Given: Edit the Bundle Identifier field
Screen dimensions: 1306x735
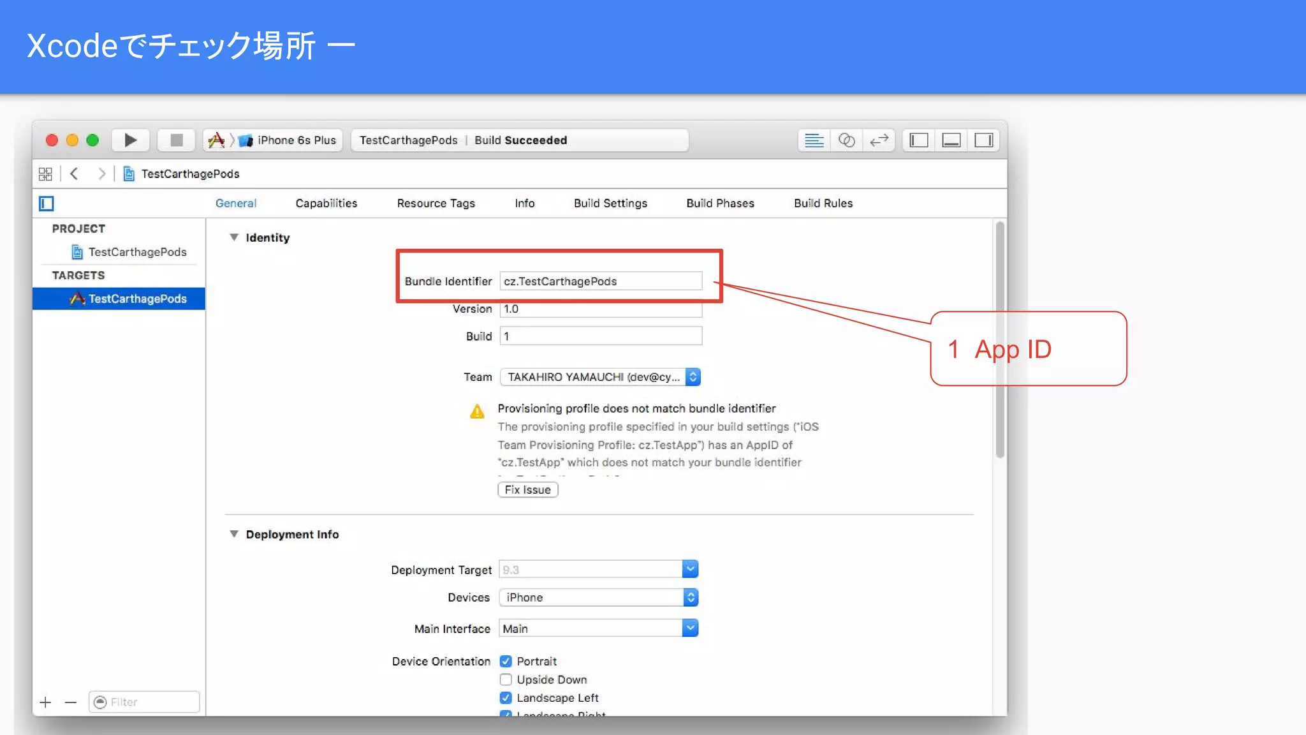Looking at the screenshot, I should [601, 281].
